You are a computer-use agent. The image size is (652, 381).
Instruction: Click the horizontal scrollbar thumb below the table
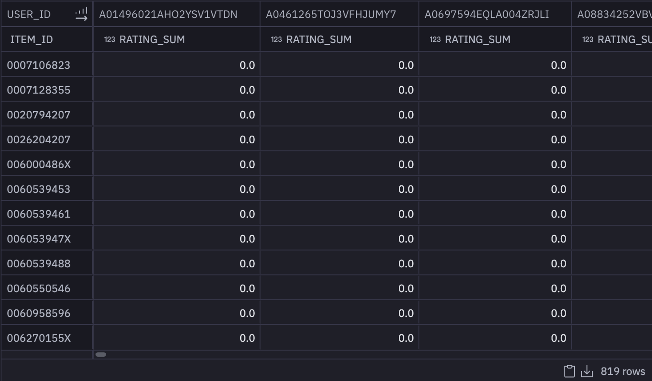coord(101,355)
